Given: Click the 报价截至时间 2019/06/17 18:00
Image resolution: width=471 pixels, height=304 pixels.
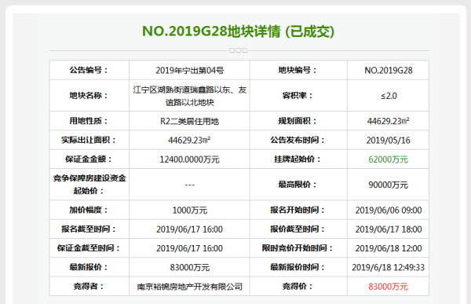Looking at the screenshot, I should point(389,229).
